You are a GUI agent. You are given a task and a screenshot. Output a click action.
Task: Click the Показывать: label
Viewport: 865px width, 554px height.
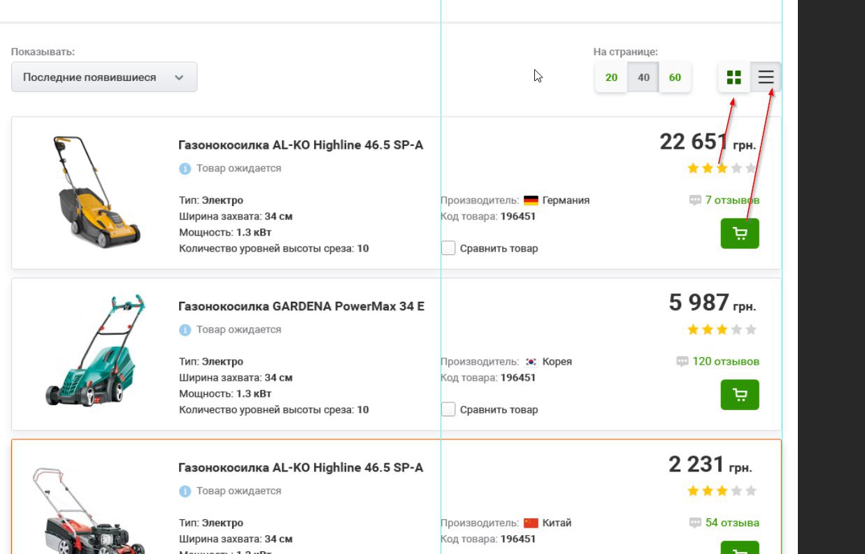tap(43, 52)
